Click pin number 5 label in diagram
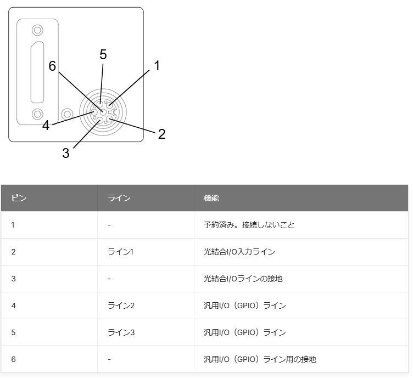Screen dimensions: 413x379 click(x=103, y=54)
